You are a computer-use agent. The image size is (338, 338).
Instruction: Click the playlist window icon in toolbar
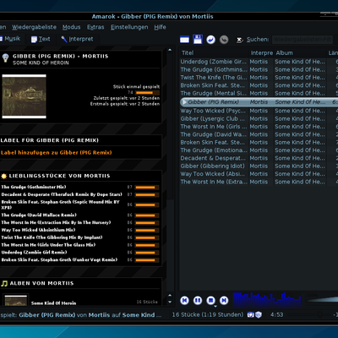click(x=184, y=40)
